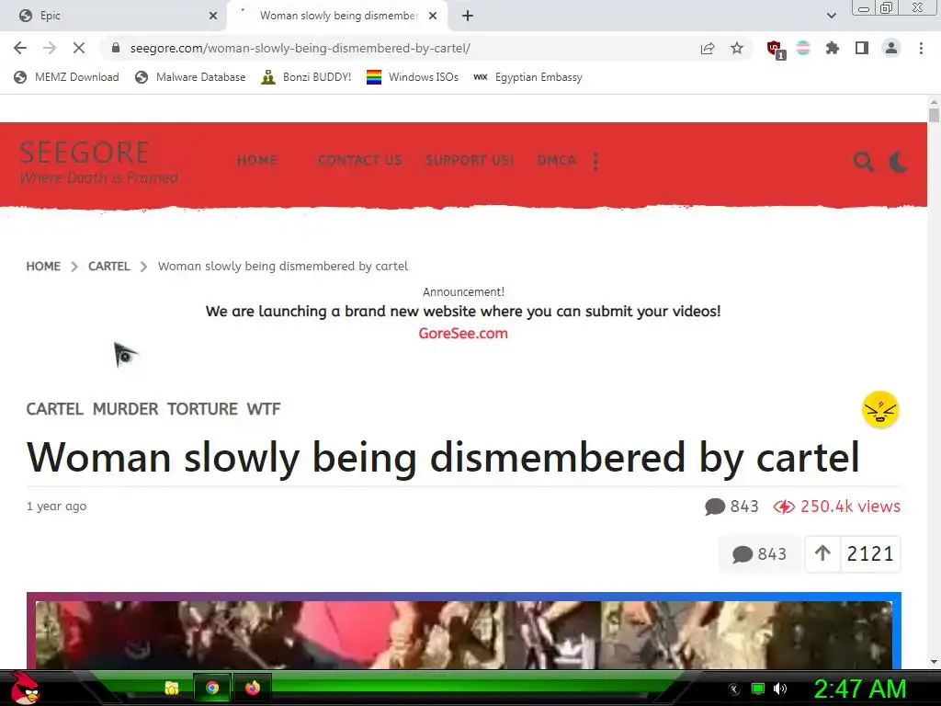941x706 pixels.
Task: Click the share this page icon
Action: [708, 48]
